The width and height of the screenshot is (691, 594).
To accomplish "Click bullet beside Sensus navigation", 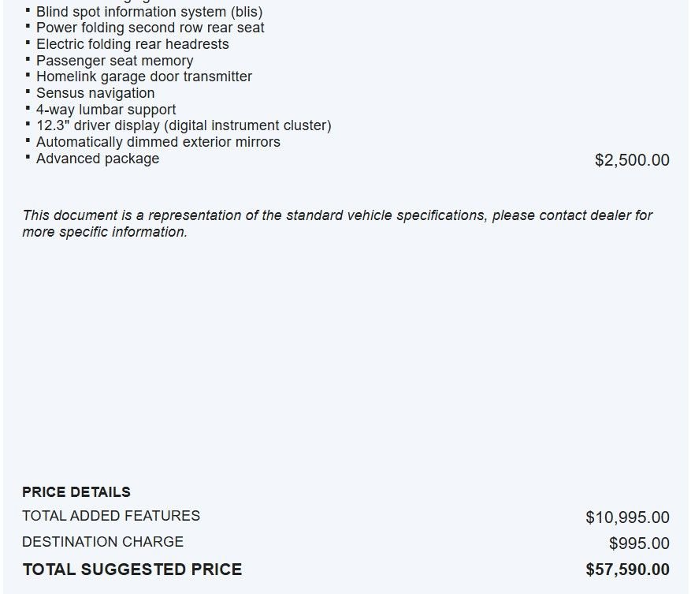I will click(28, 92).
